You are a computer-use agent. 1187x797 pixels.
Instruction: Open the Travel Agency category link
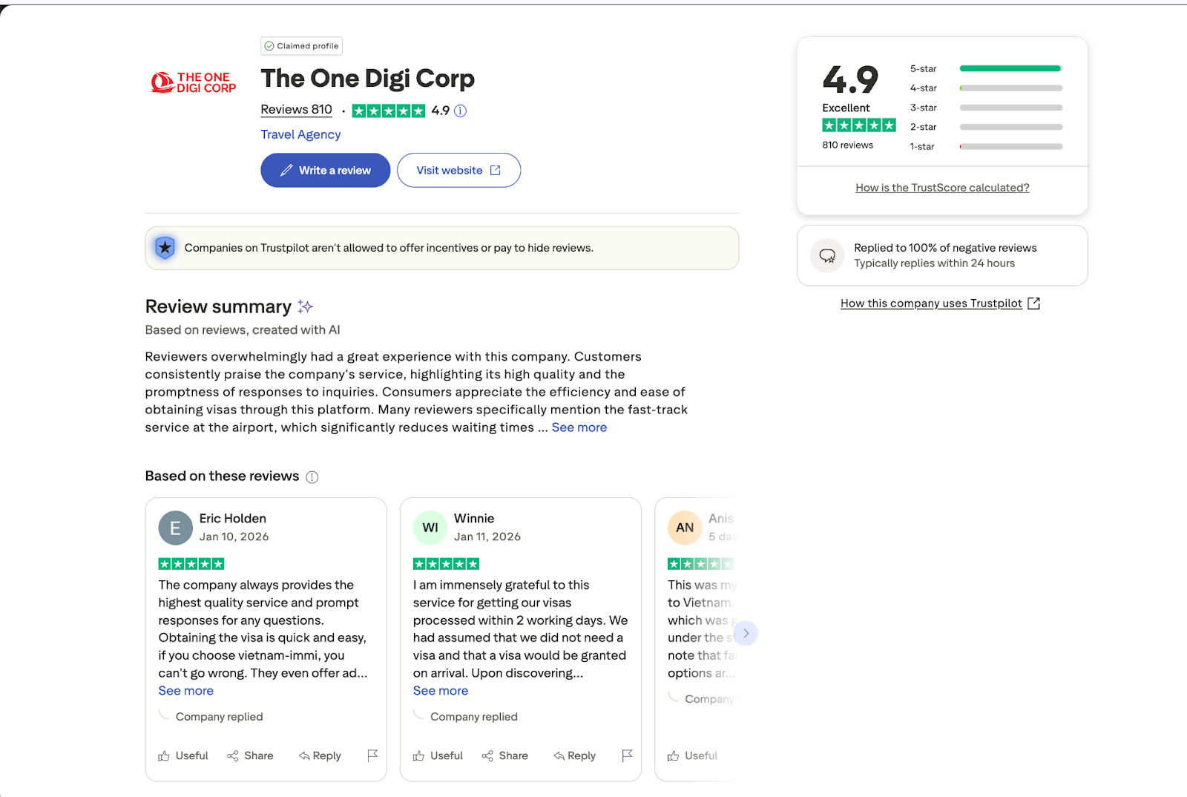[x=300, y=134]
